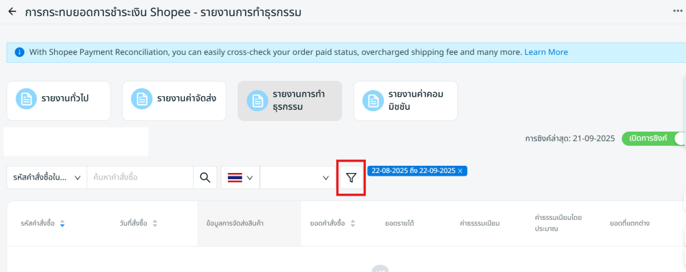Viewport: 686px width, 272px height.
Task: Sort by วันที่สั่งซื้อ column arrows
Action: pos(155,223)
